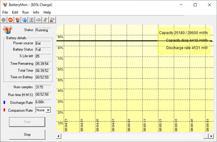Viewport: 217px width, 142px height.
Task: Click the disabled Start button
Action: click(27, 122)
